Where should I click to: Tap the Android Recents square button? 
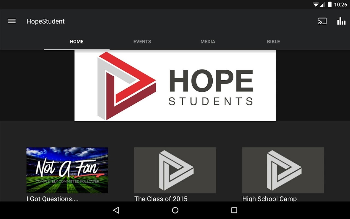(234, 210)
